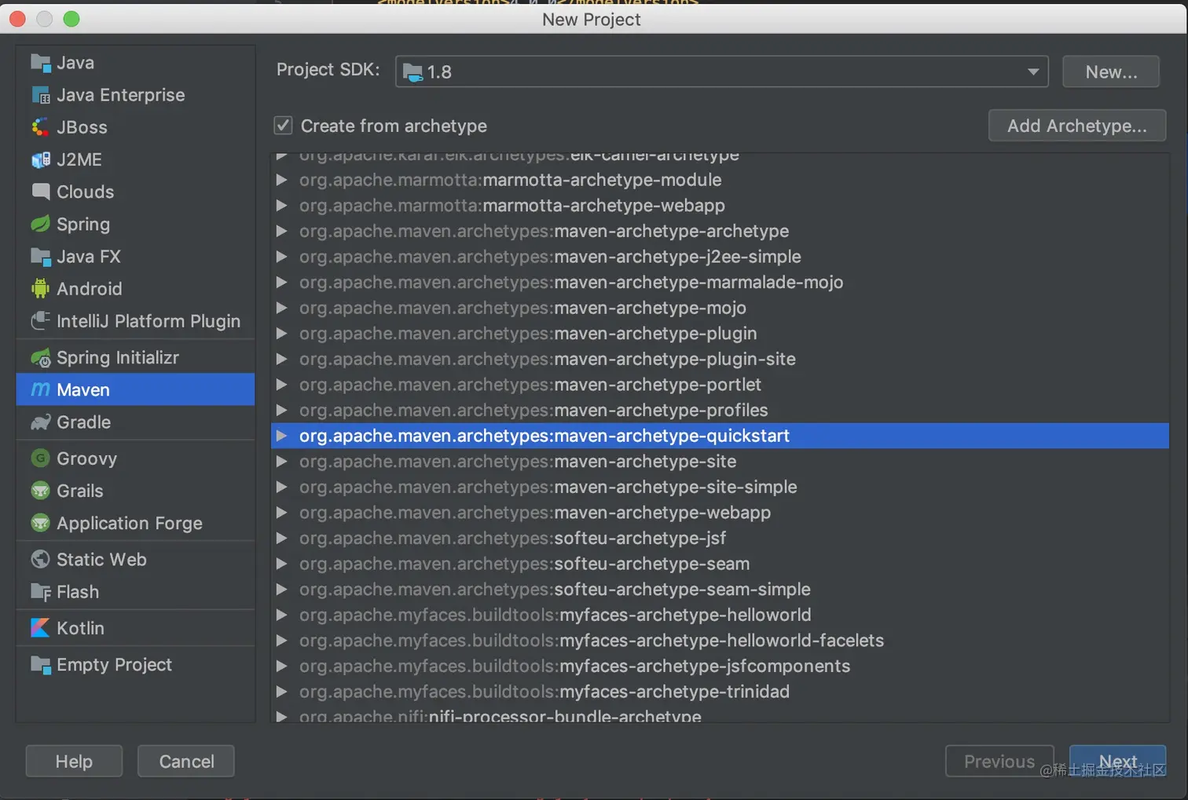Select maven-archetype-mojo archetype
This screenshot has width=1188, height=800.
coord(720,308)
